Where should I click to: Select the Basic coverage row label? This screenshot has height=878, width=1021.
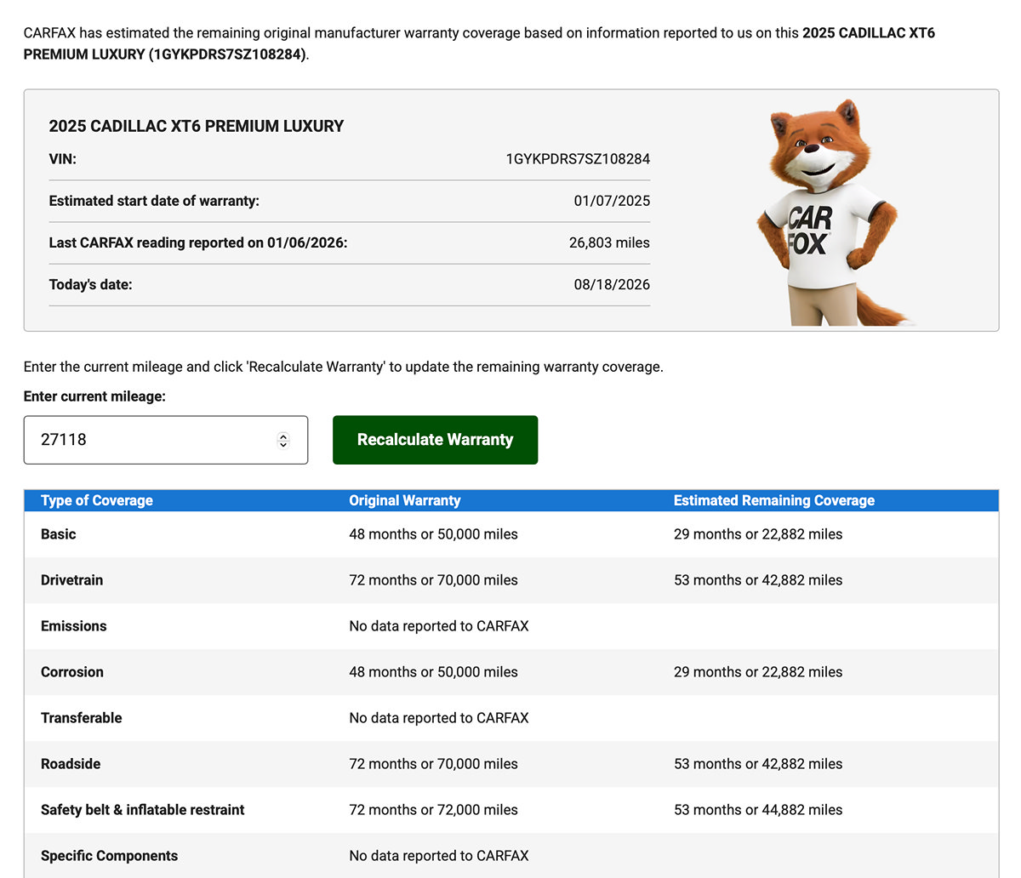(59, 534)
